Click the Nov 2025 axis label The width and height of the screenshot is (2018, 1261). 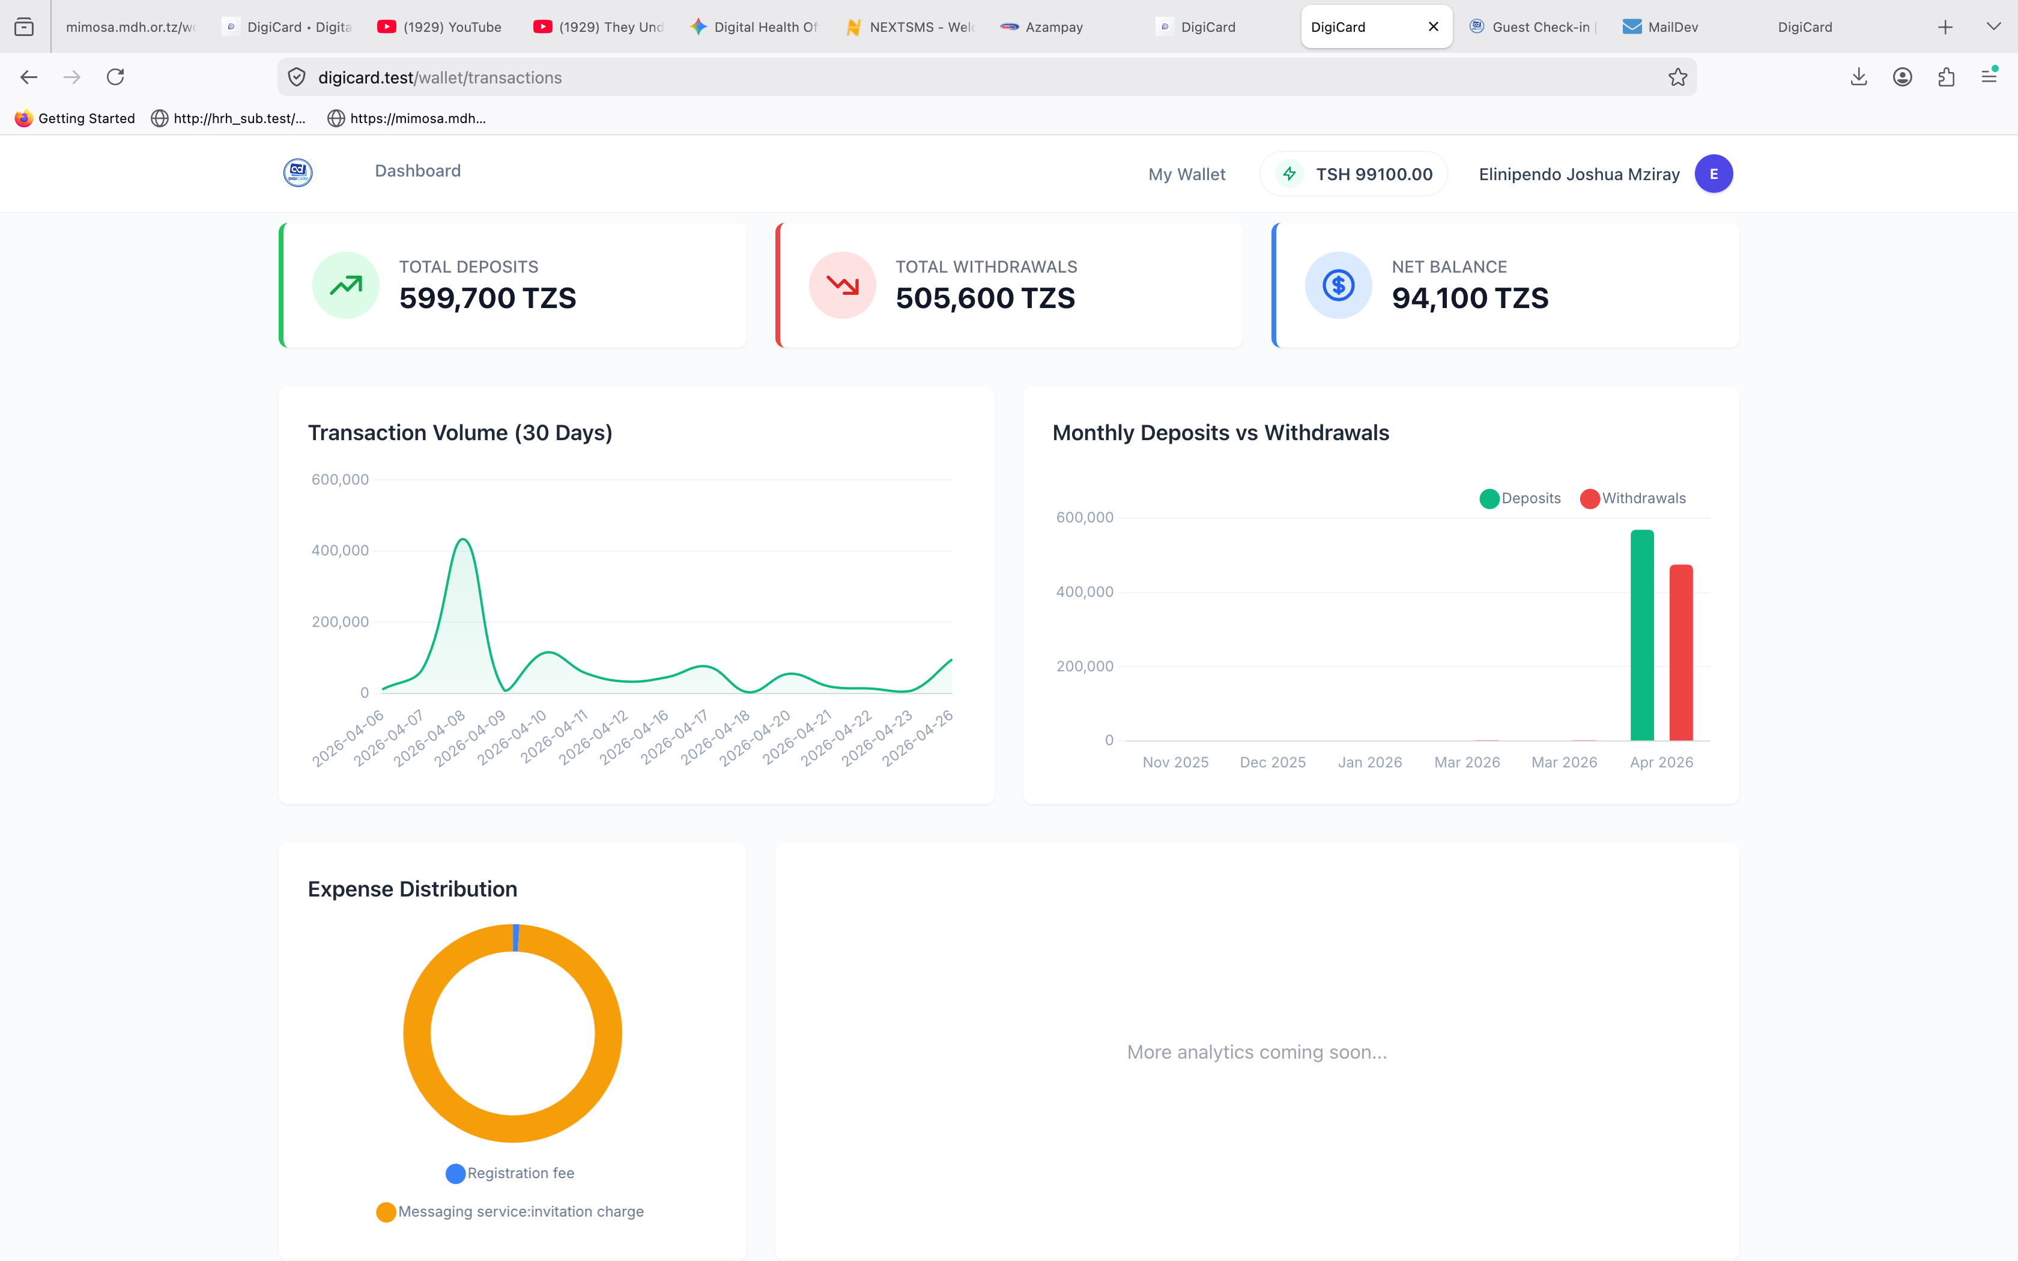[x=1175, y=762]
